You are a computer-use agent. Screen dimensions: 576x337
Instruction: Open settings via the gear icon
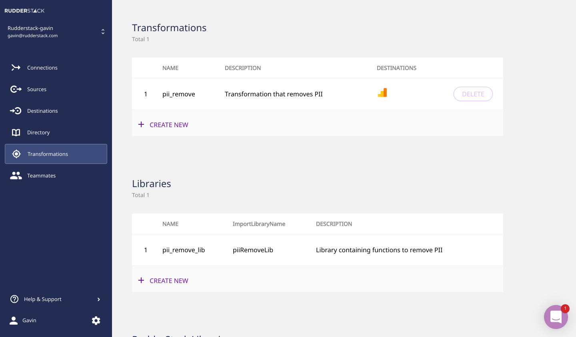tap(96, 321)
